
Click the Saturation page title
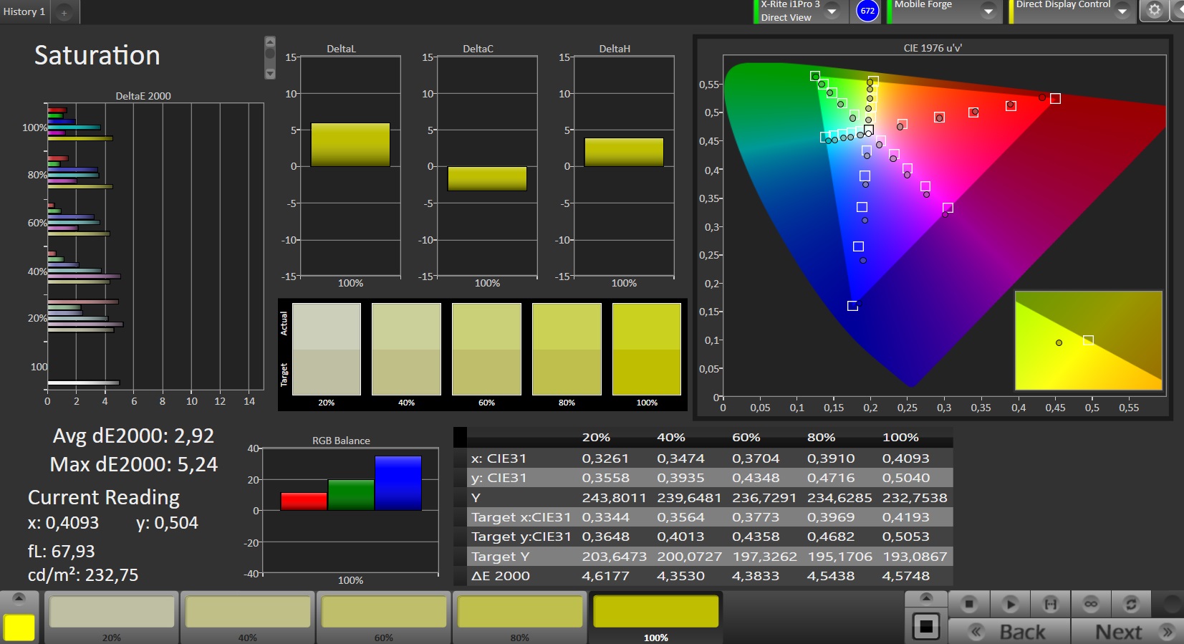point(97,55)
